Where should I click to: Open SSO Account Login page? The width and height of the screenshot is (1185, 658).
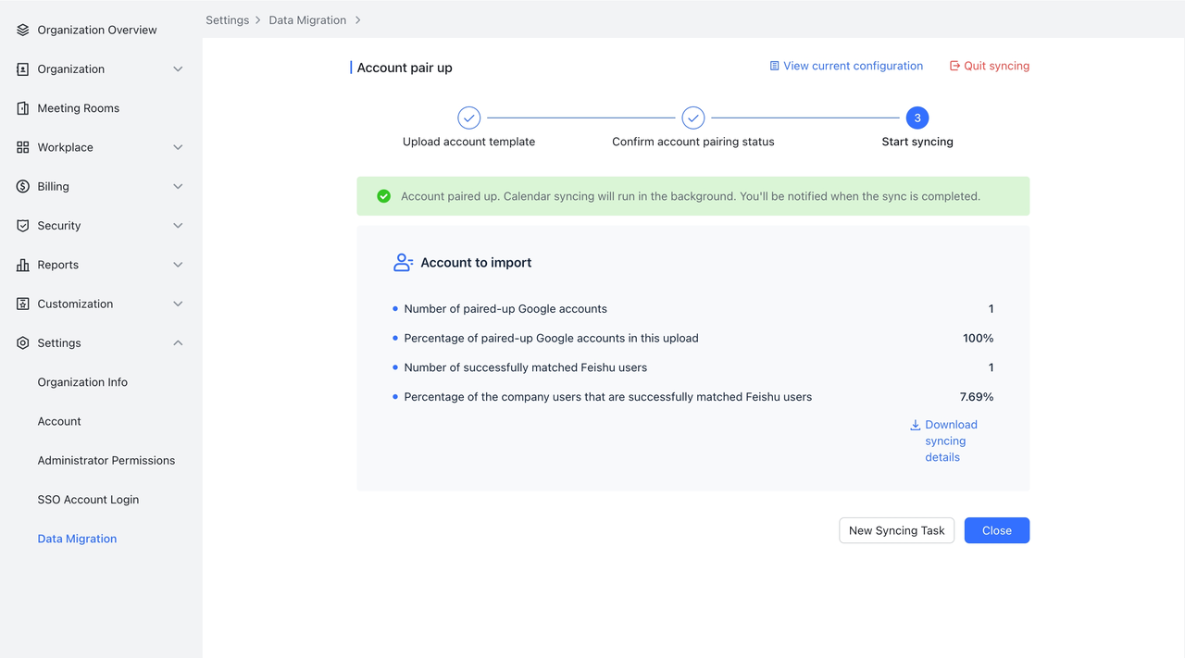88,500
